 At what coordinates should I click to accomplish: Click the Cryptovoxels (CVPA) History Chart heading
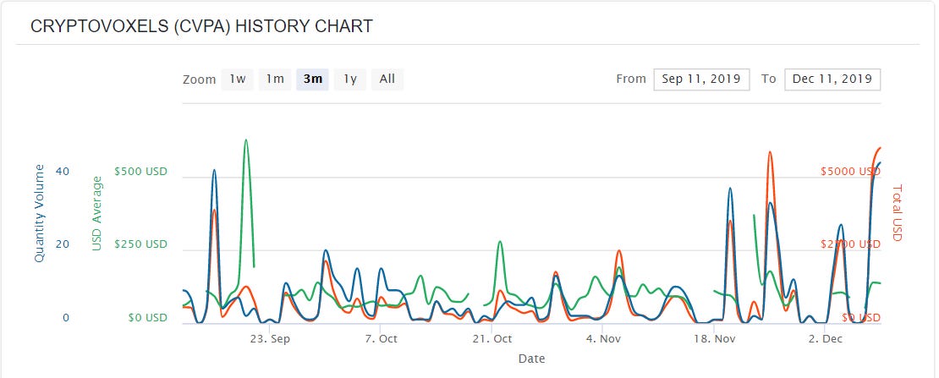[x=202, y=26]
